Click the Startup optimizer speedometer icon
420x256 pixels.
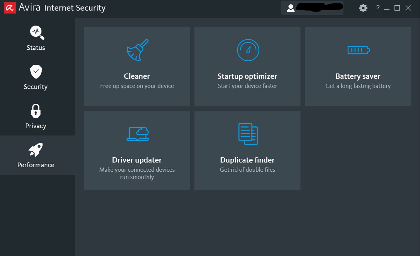[248, 50]
